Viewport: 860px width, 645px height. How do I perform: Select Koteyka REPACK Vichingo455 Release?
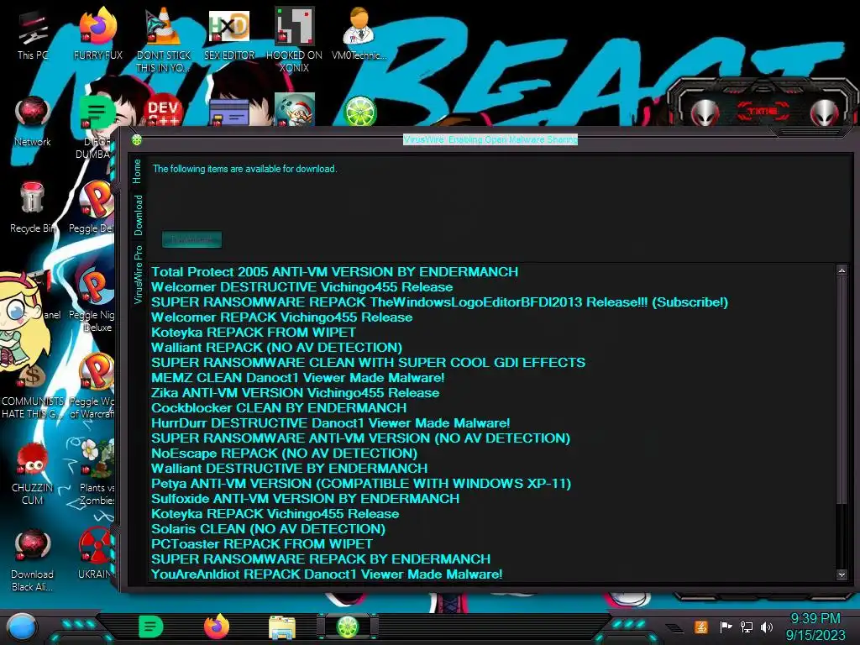click(275, 514)
